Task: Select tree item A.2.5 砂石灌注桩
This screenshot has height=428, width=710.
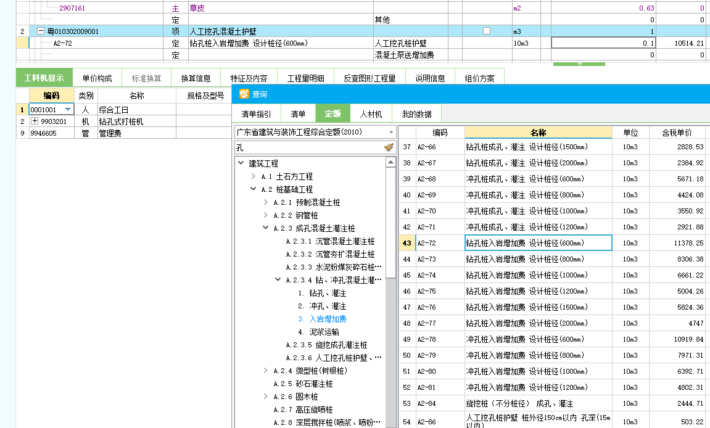Action: pyautogui.click(x=303, y=384)
